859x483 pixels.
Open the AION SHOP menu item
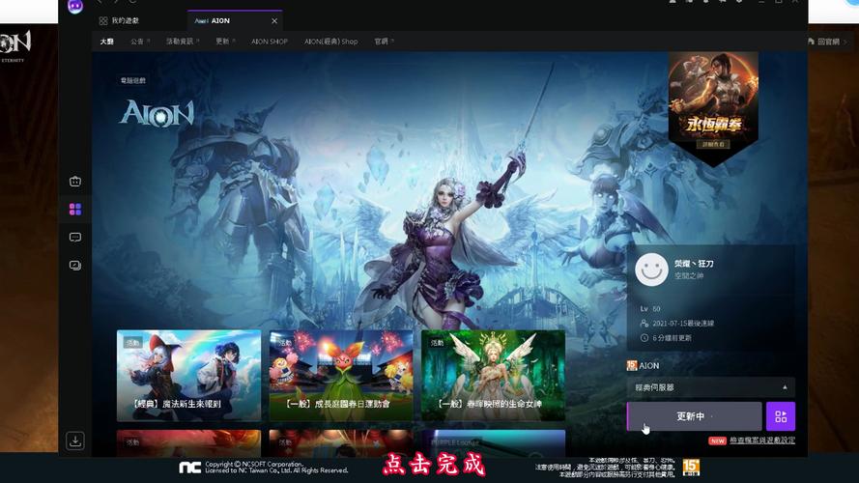tap(270, 42)
